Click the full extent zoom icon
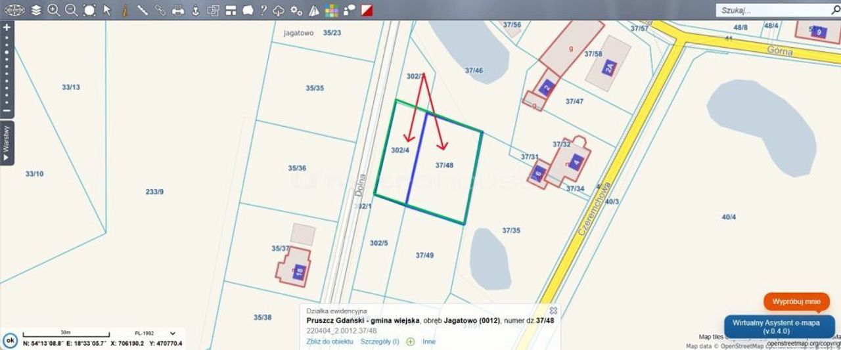The height and width of the screenshot is (350, 841). (89, 10)
